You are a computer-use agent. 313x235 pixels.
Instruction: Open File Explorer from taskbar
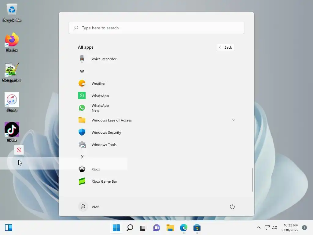click(170, 228)
